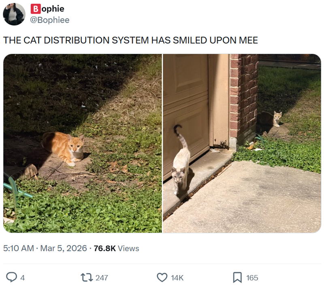This screenshot has width=324, height=286.
Task: Click the reply icon on the post
Action: (12, 278)
